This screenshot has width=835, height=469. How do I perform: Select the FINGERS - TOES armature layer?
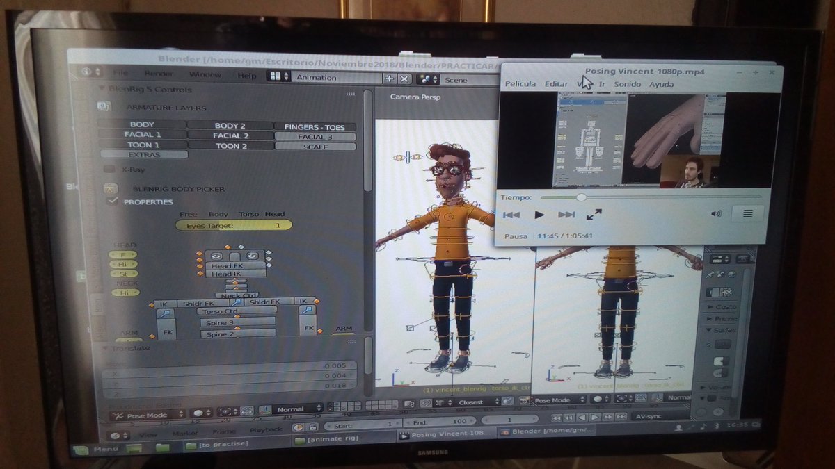315,127
